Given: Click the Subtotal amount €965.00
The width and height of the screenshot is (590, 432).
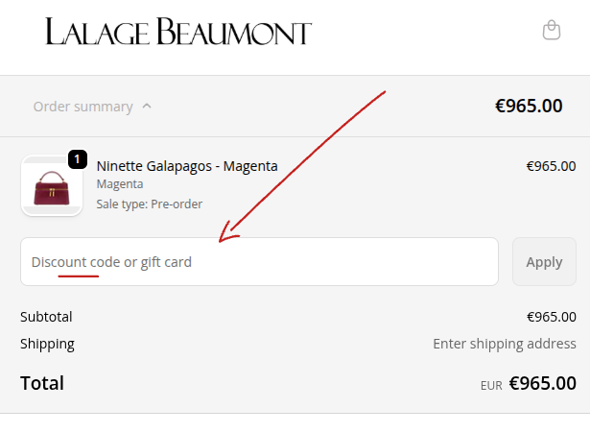Looking at the screenshot, I should pyautogui.click(x=551, y=317).
